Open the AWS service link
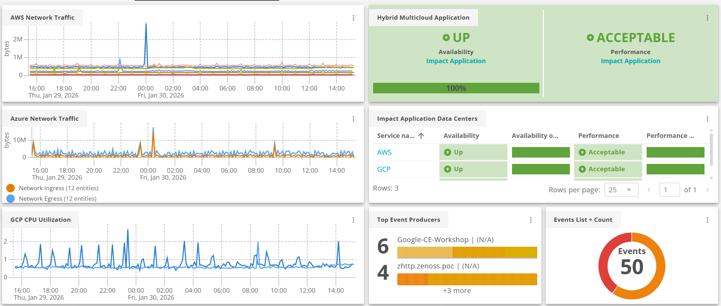 click(384, 152)
